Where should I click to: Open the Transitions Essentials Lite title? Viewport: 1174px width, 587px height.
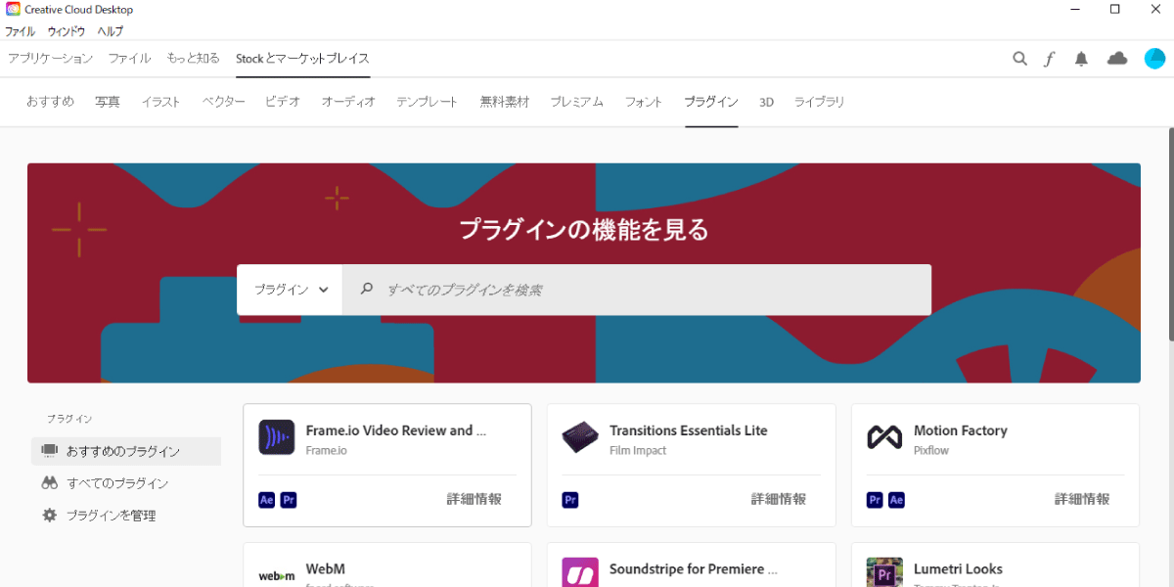click(689, 430)
